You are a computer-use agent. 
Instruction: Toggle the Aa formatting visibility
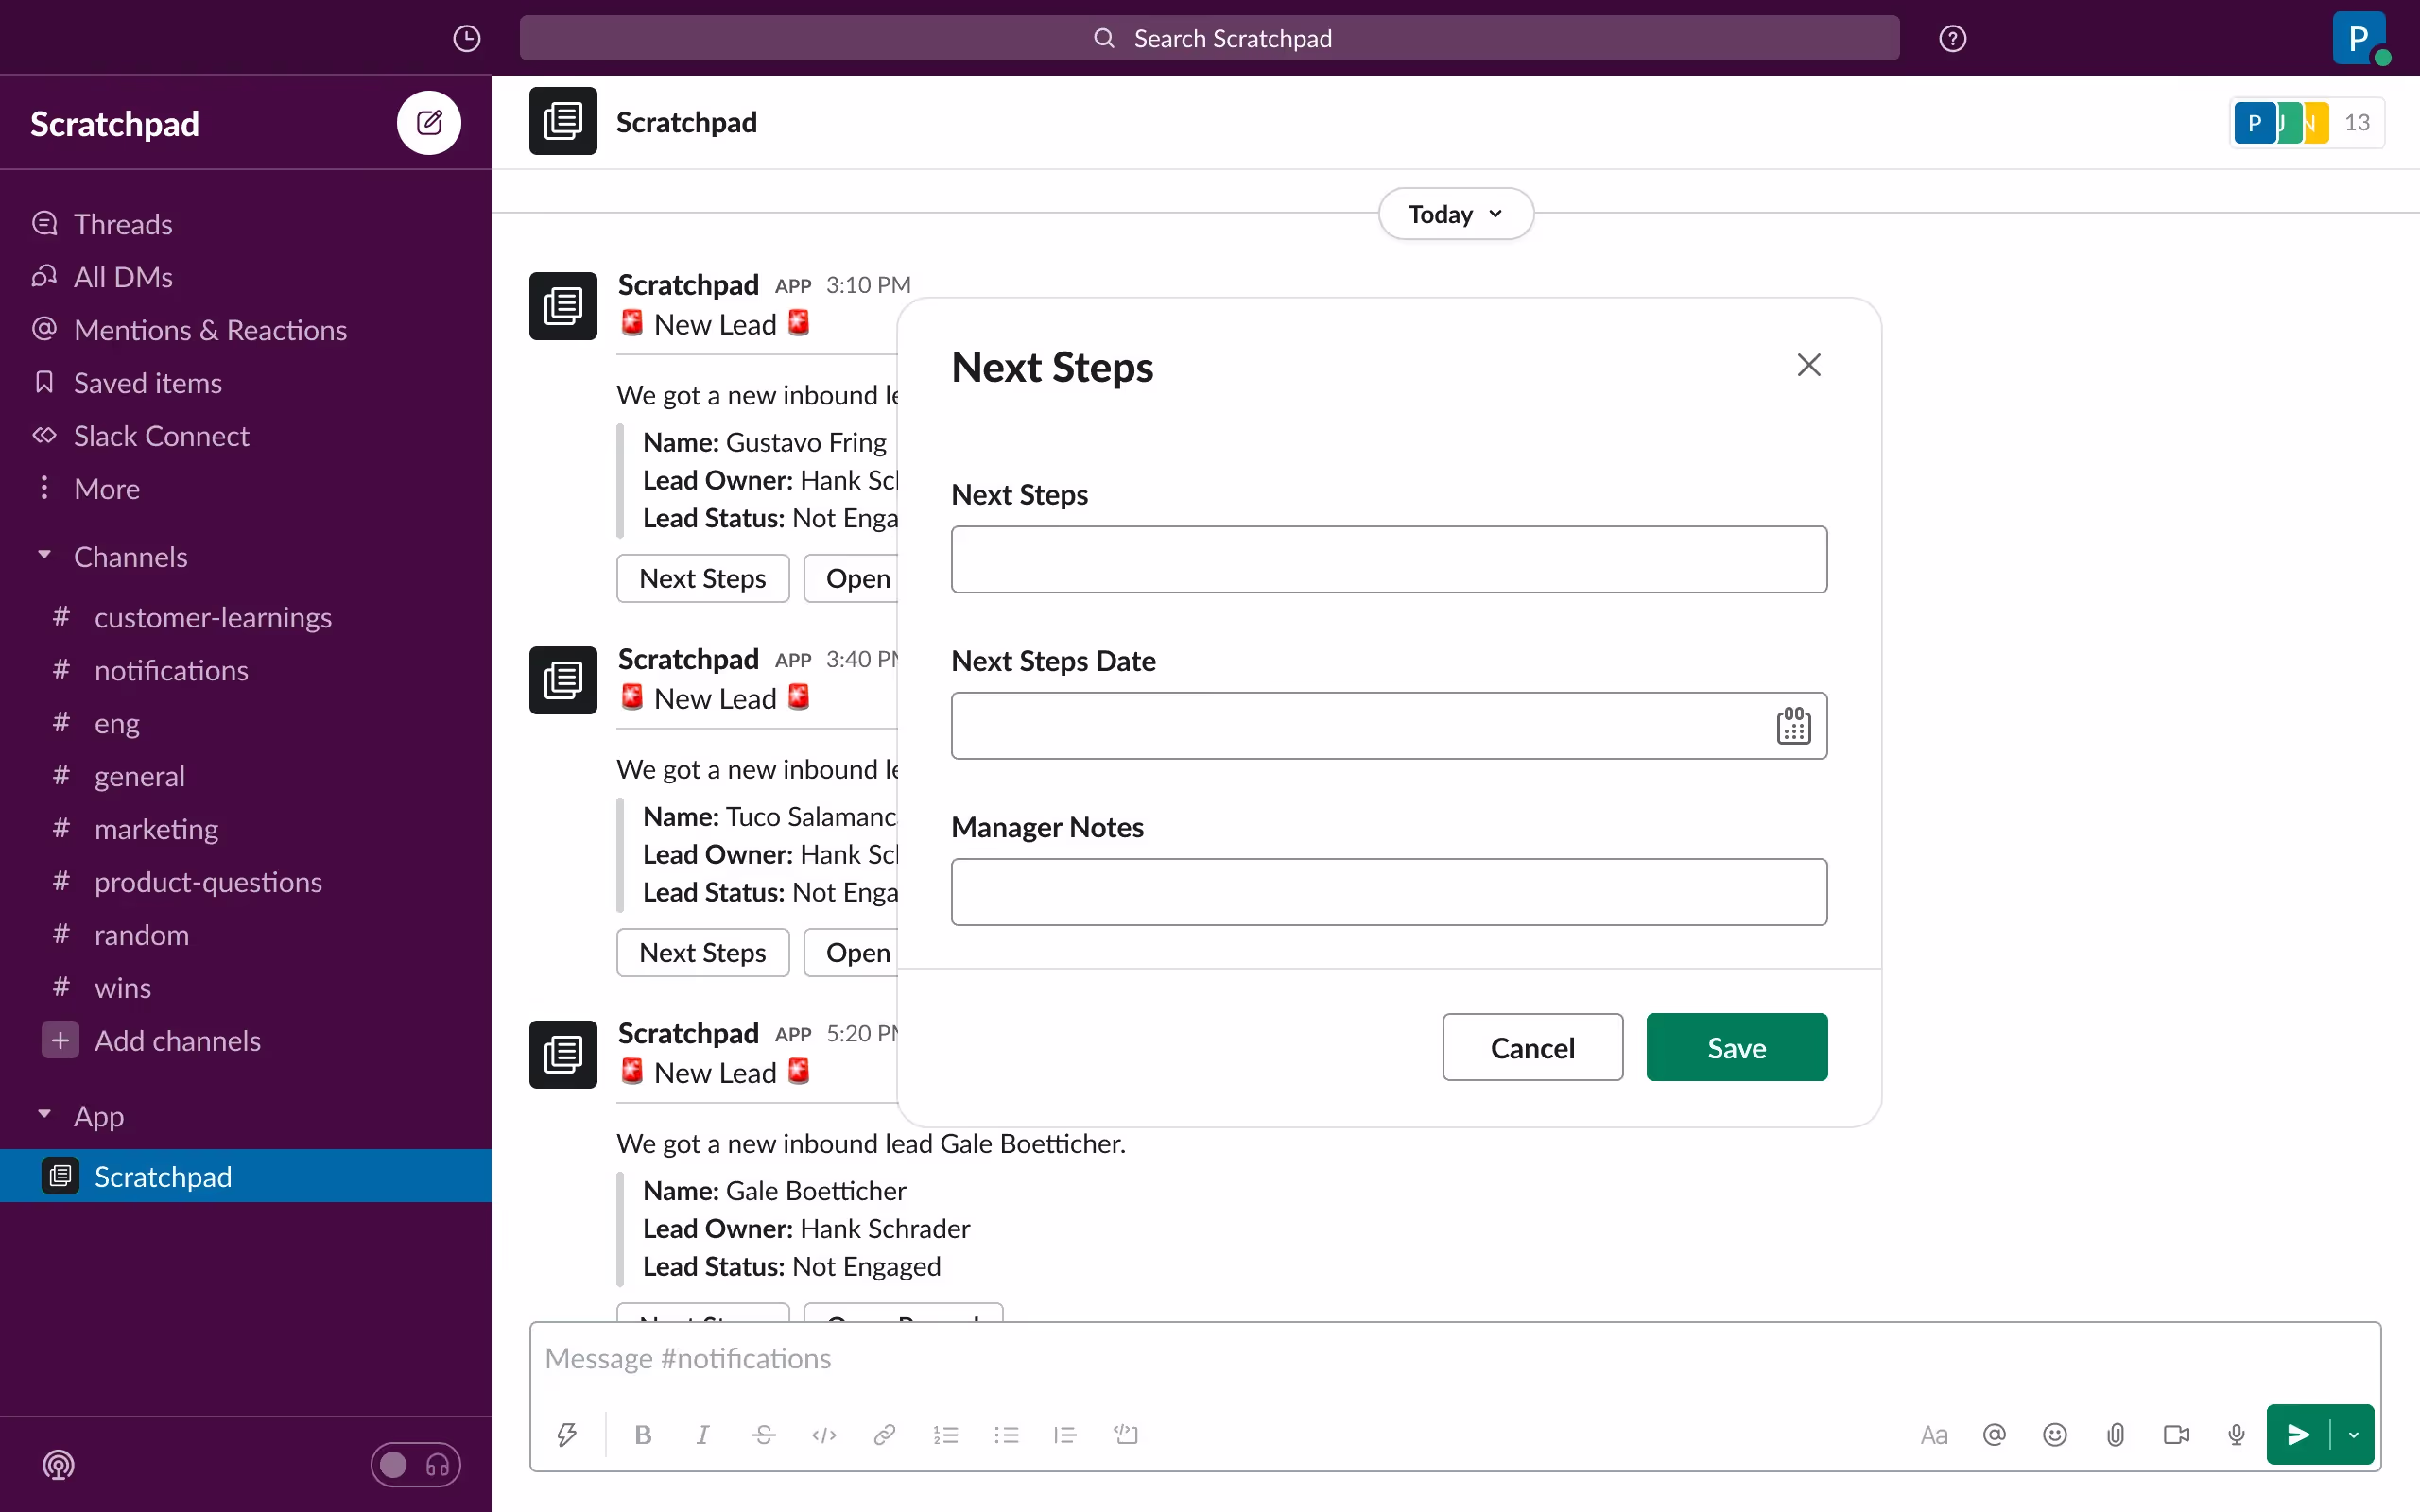[x=1933, y=1435]
